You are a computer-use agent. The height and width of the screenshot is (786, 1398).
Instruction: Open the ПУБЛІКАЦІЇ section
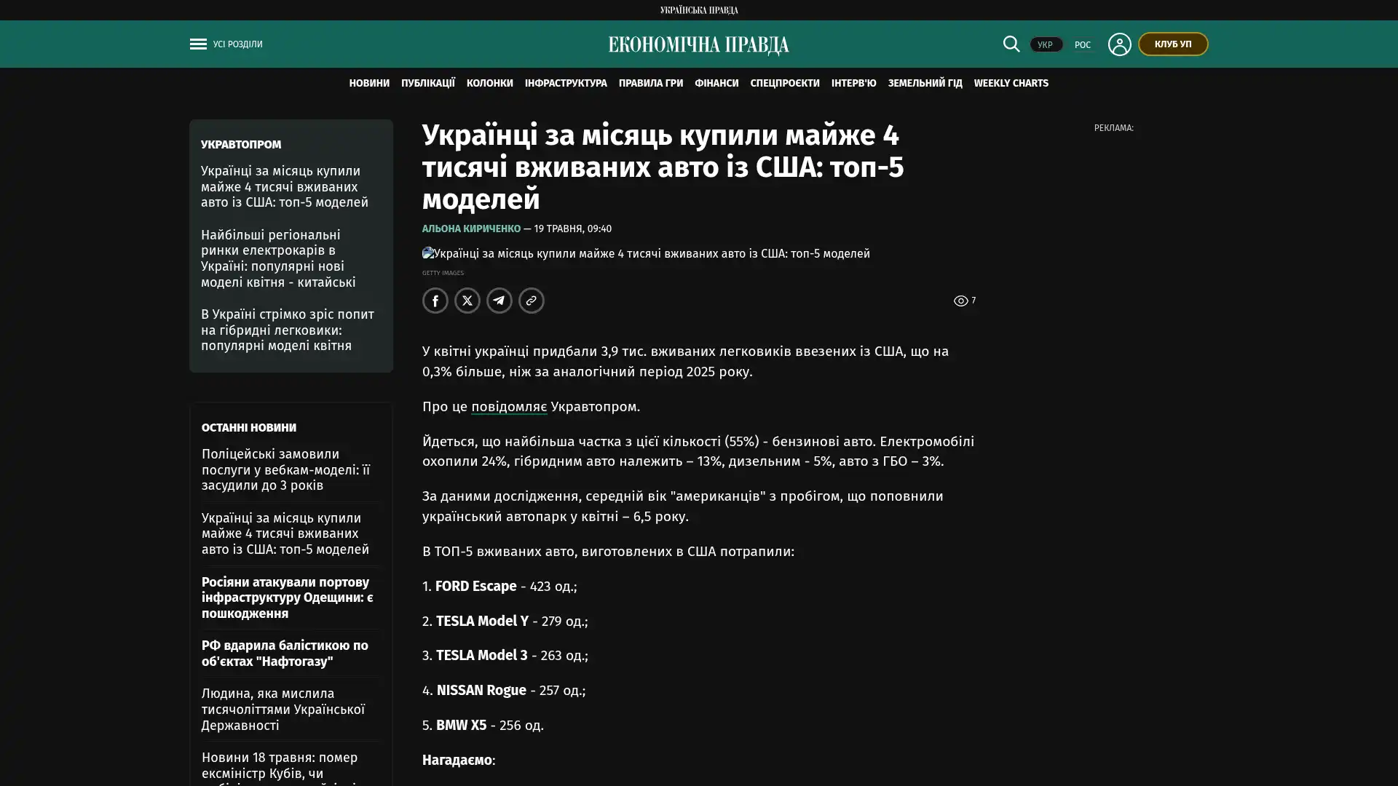pyautogui.click(x=428, y=83)
